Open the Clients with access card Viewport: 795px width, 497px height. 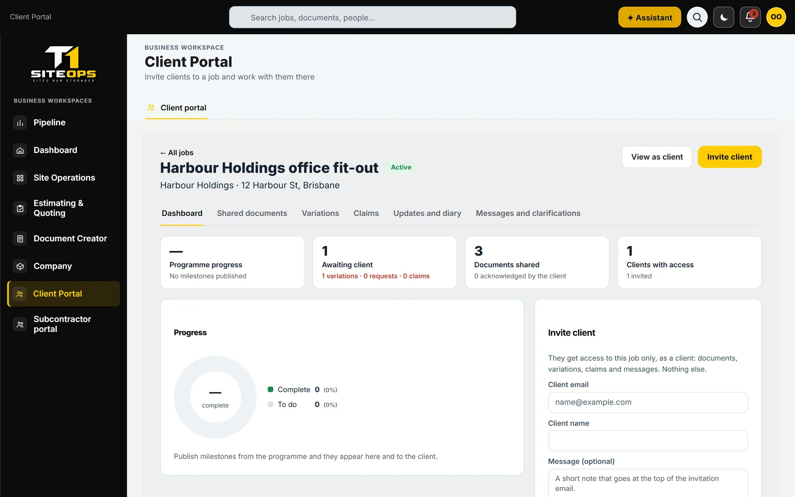pyautogui.click(x=689, y=262)
